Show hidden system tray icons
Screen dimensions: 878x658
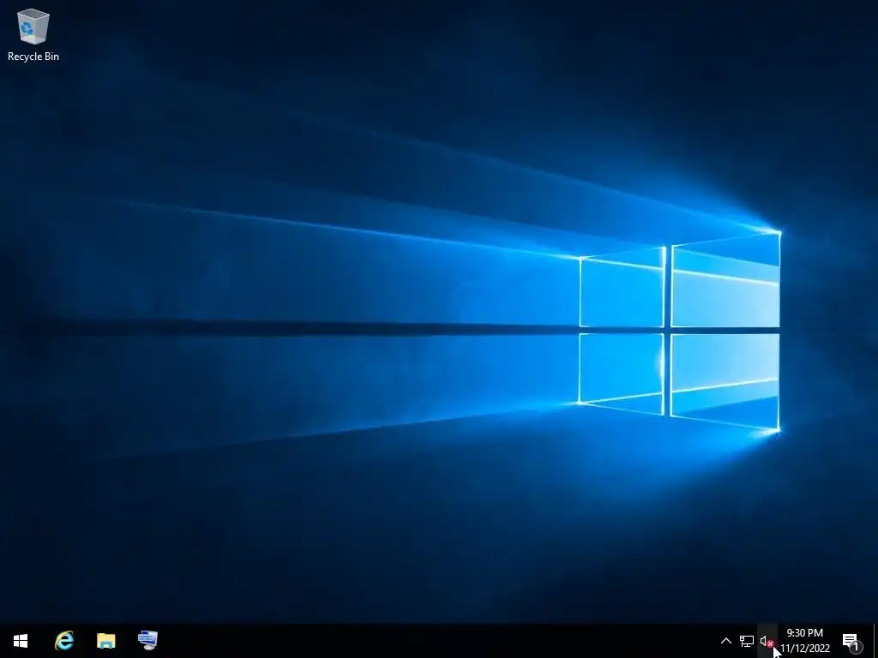[x=725, y=641]
